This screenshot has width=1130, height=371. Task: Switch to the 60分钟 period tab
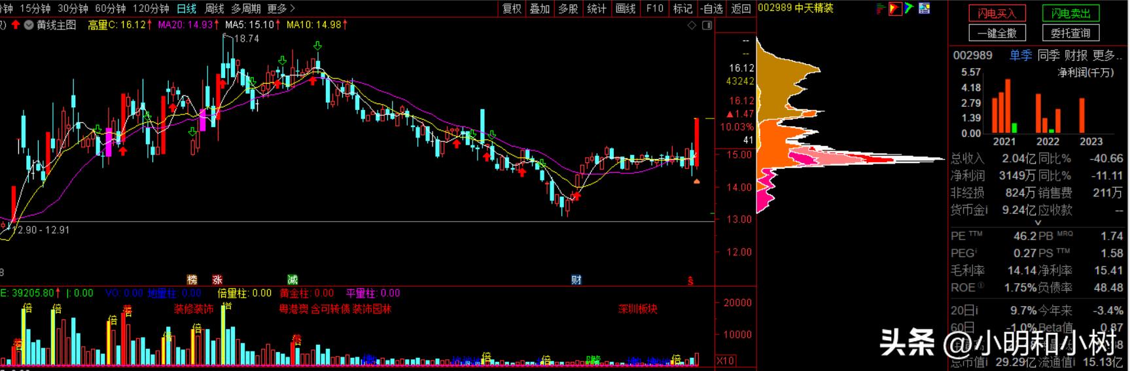pyautogui.click(x=110, y=9)
